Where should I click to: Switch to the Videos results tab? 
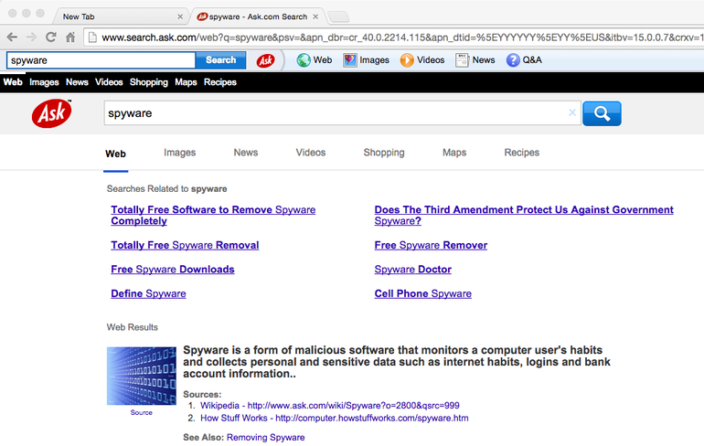coord(310,153)
